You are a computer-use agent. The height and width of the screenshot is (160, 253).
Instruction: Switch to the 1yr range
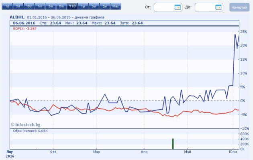83,7
